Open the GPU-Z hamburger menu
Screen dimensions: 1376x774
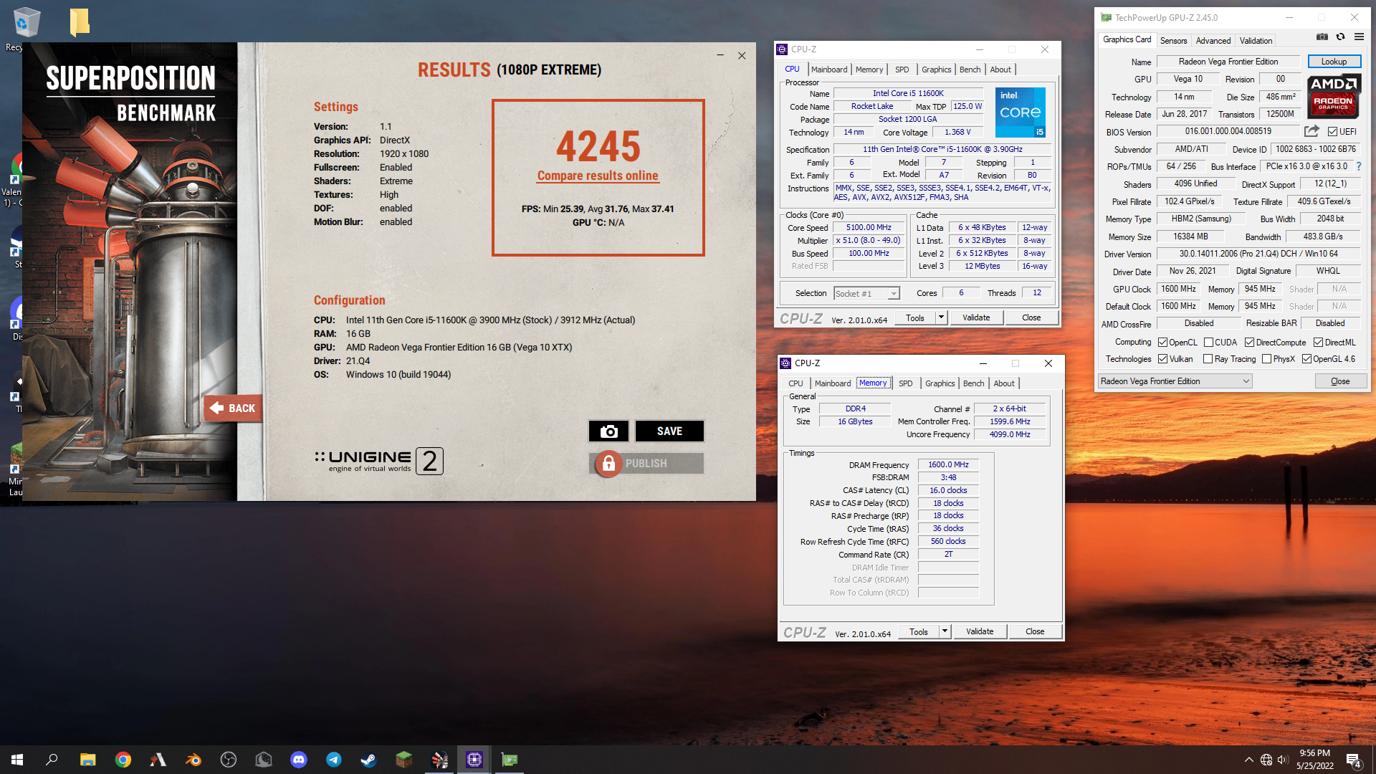pyautogui.click(x=1359, y=37)
